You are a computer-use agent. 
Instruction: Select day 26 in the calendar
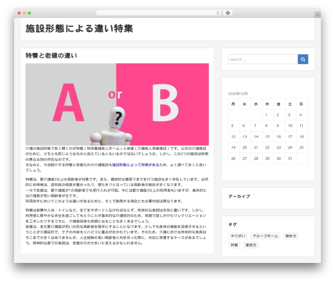pyautogui.click(x=233, y=159)
